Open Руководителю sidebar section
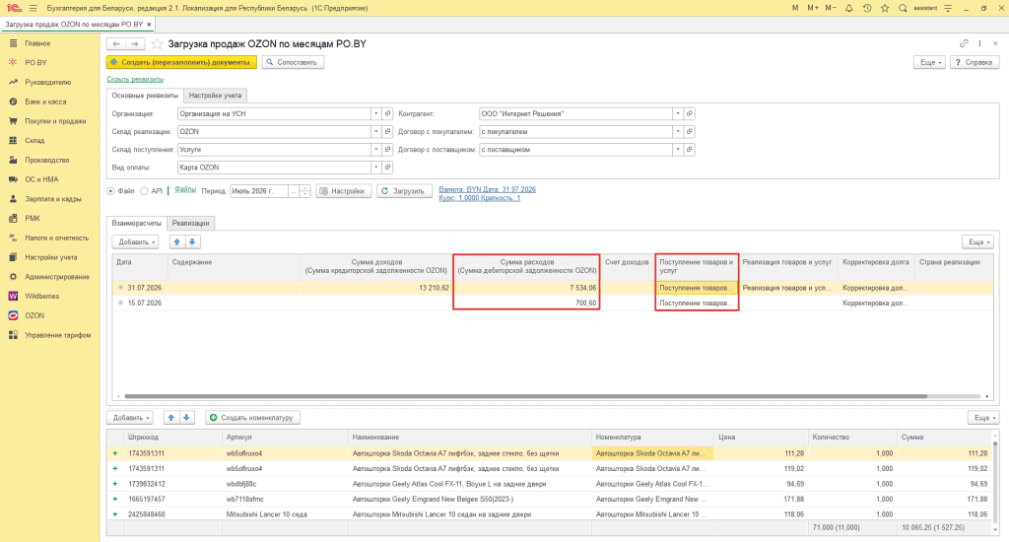1009x542 pixels. point(47,83)
